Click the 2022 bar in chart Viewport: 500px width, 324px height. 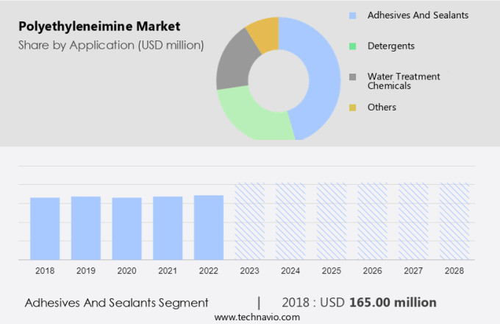click(x=209, y=227)
